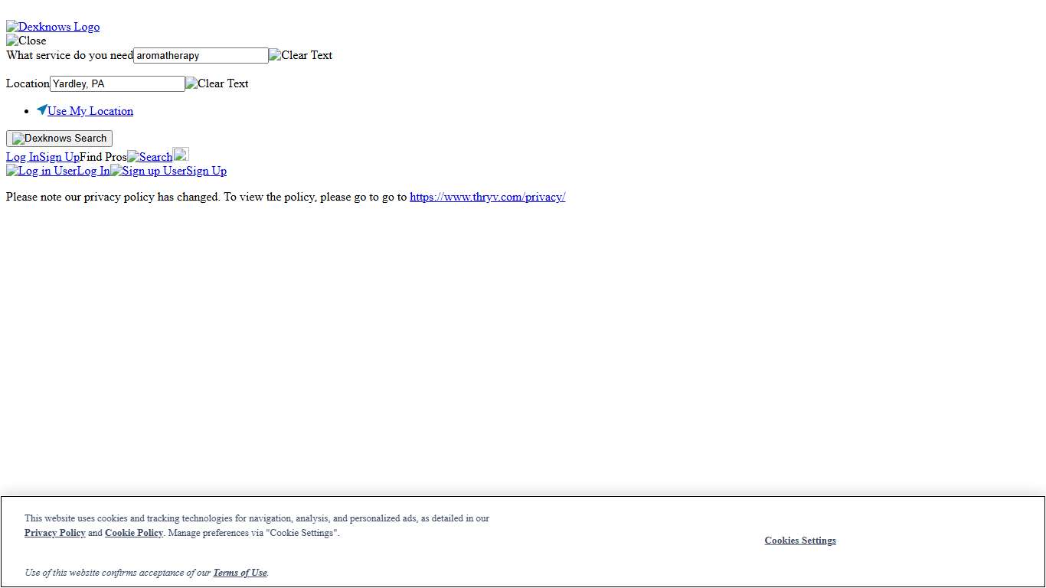Viewport: 1046px width, 588px height.
Task: Open the Terms of Use link
Action: (x=240, y=573)
